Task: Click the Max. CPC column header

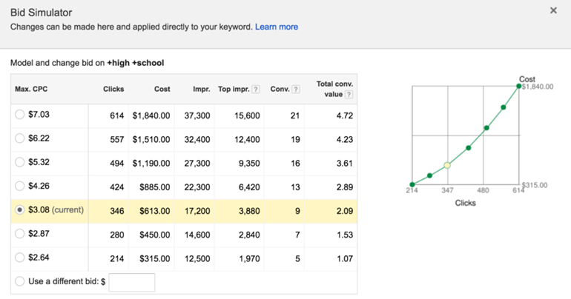Action: tap(33, 89)
